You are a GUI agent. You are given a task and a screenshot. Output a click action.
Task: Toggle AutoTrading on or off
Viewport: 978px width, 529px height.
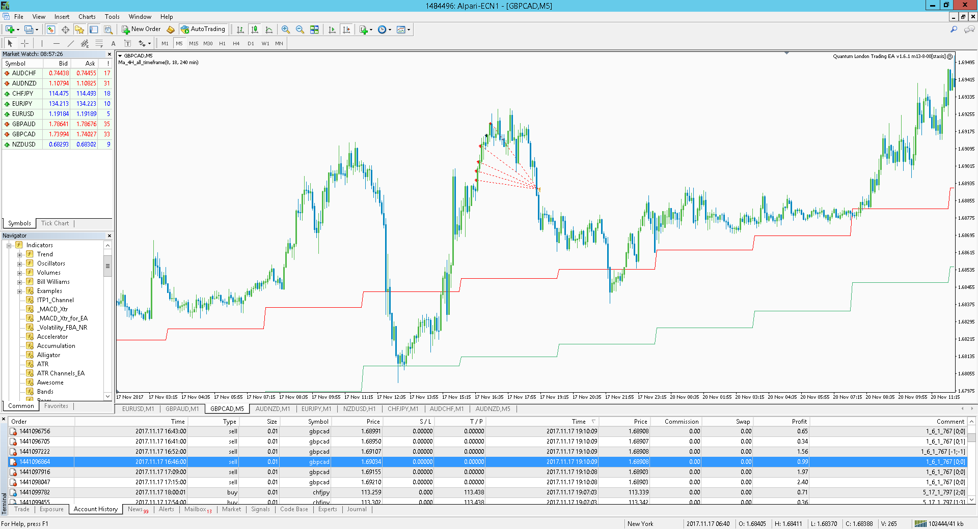203,30
